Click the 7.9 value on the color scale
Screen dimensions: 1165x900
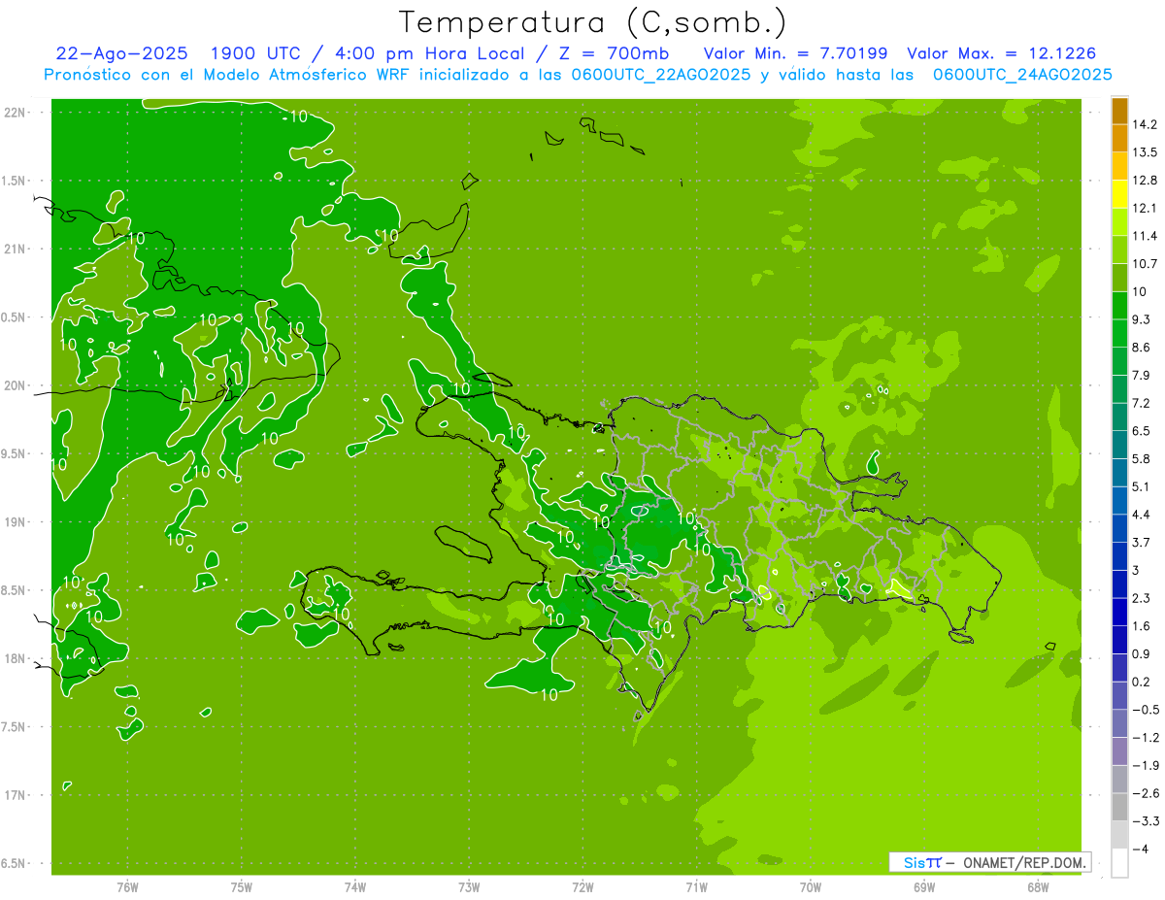tap(1142, 375)
